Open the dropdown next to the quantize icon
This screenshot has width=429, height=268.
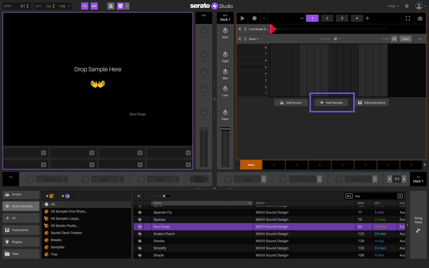click(127, 6)
